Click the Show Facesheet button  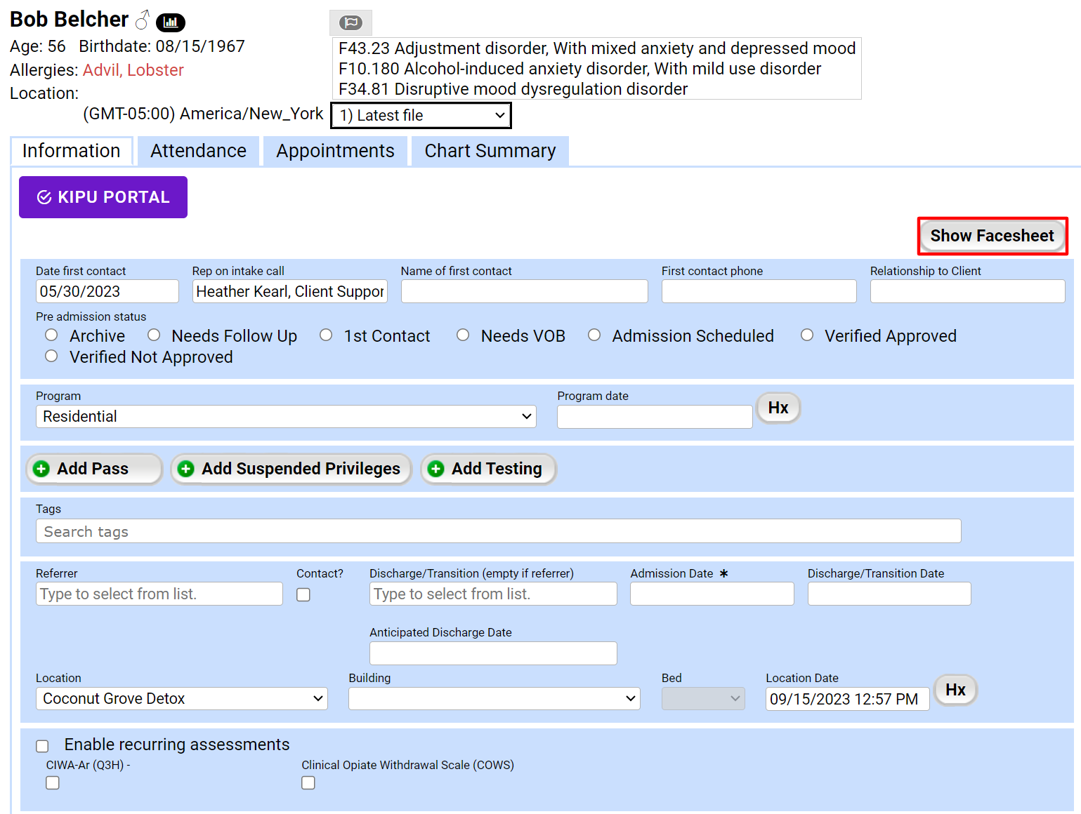pos(992,236)
